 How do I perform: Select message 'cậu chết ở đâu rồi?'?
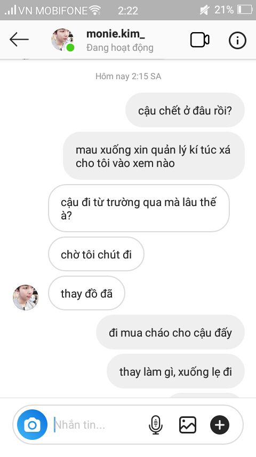pos(185,110)
